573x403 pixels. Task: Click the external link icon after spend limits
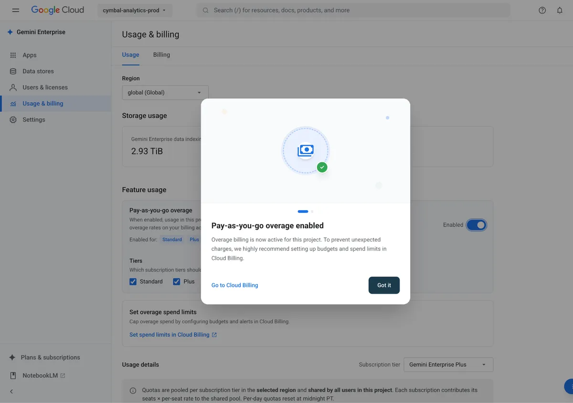[x=214, y=335]
